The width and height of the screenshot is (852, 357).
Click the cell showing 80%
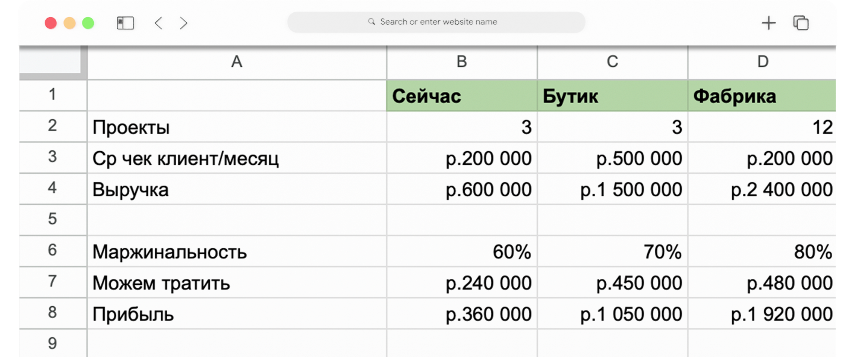click(x=762, y=252)
